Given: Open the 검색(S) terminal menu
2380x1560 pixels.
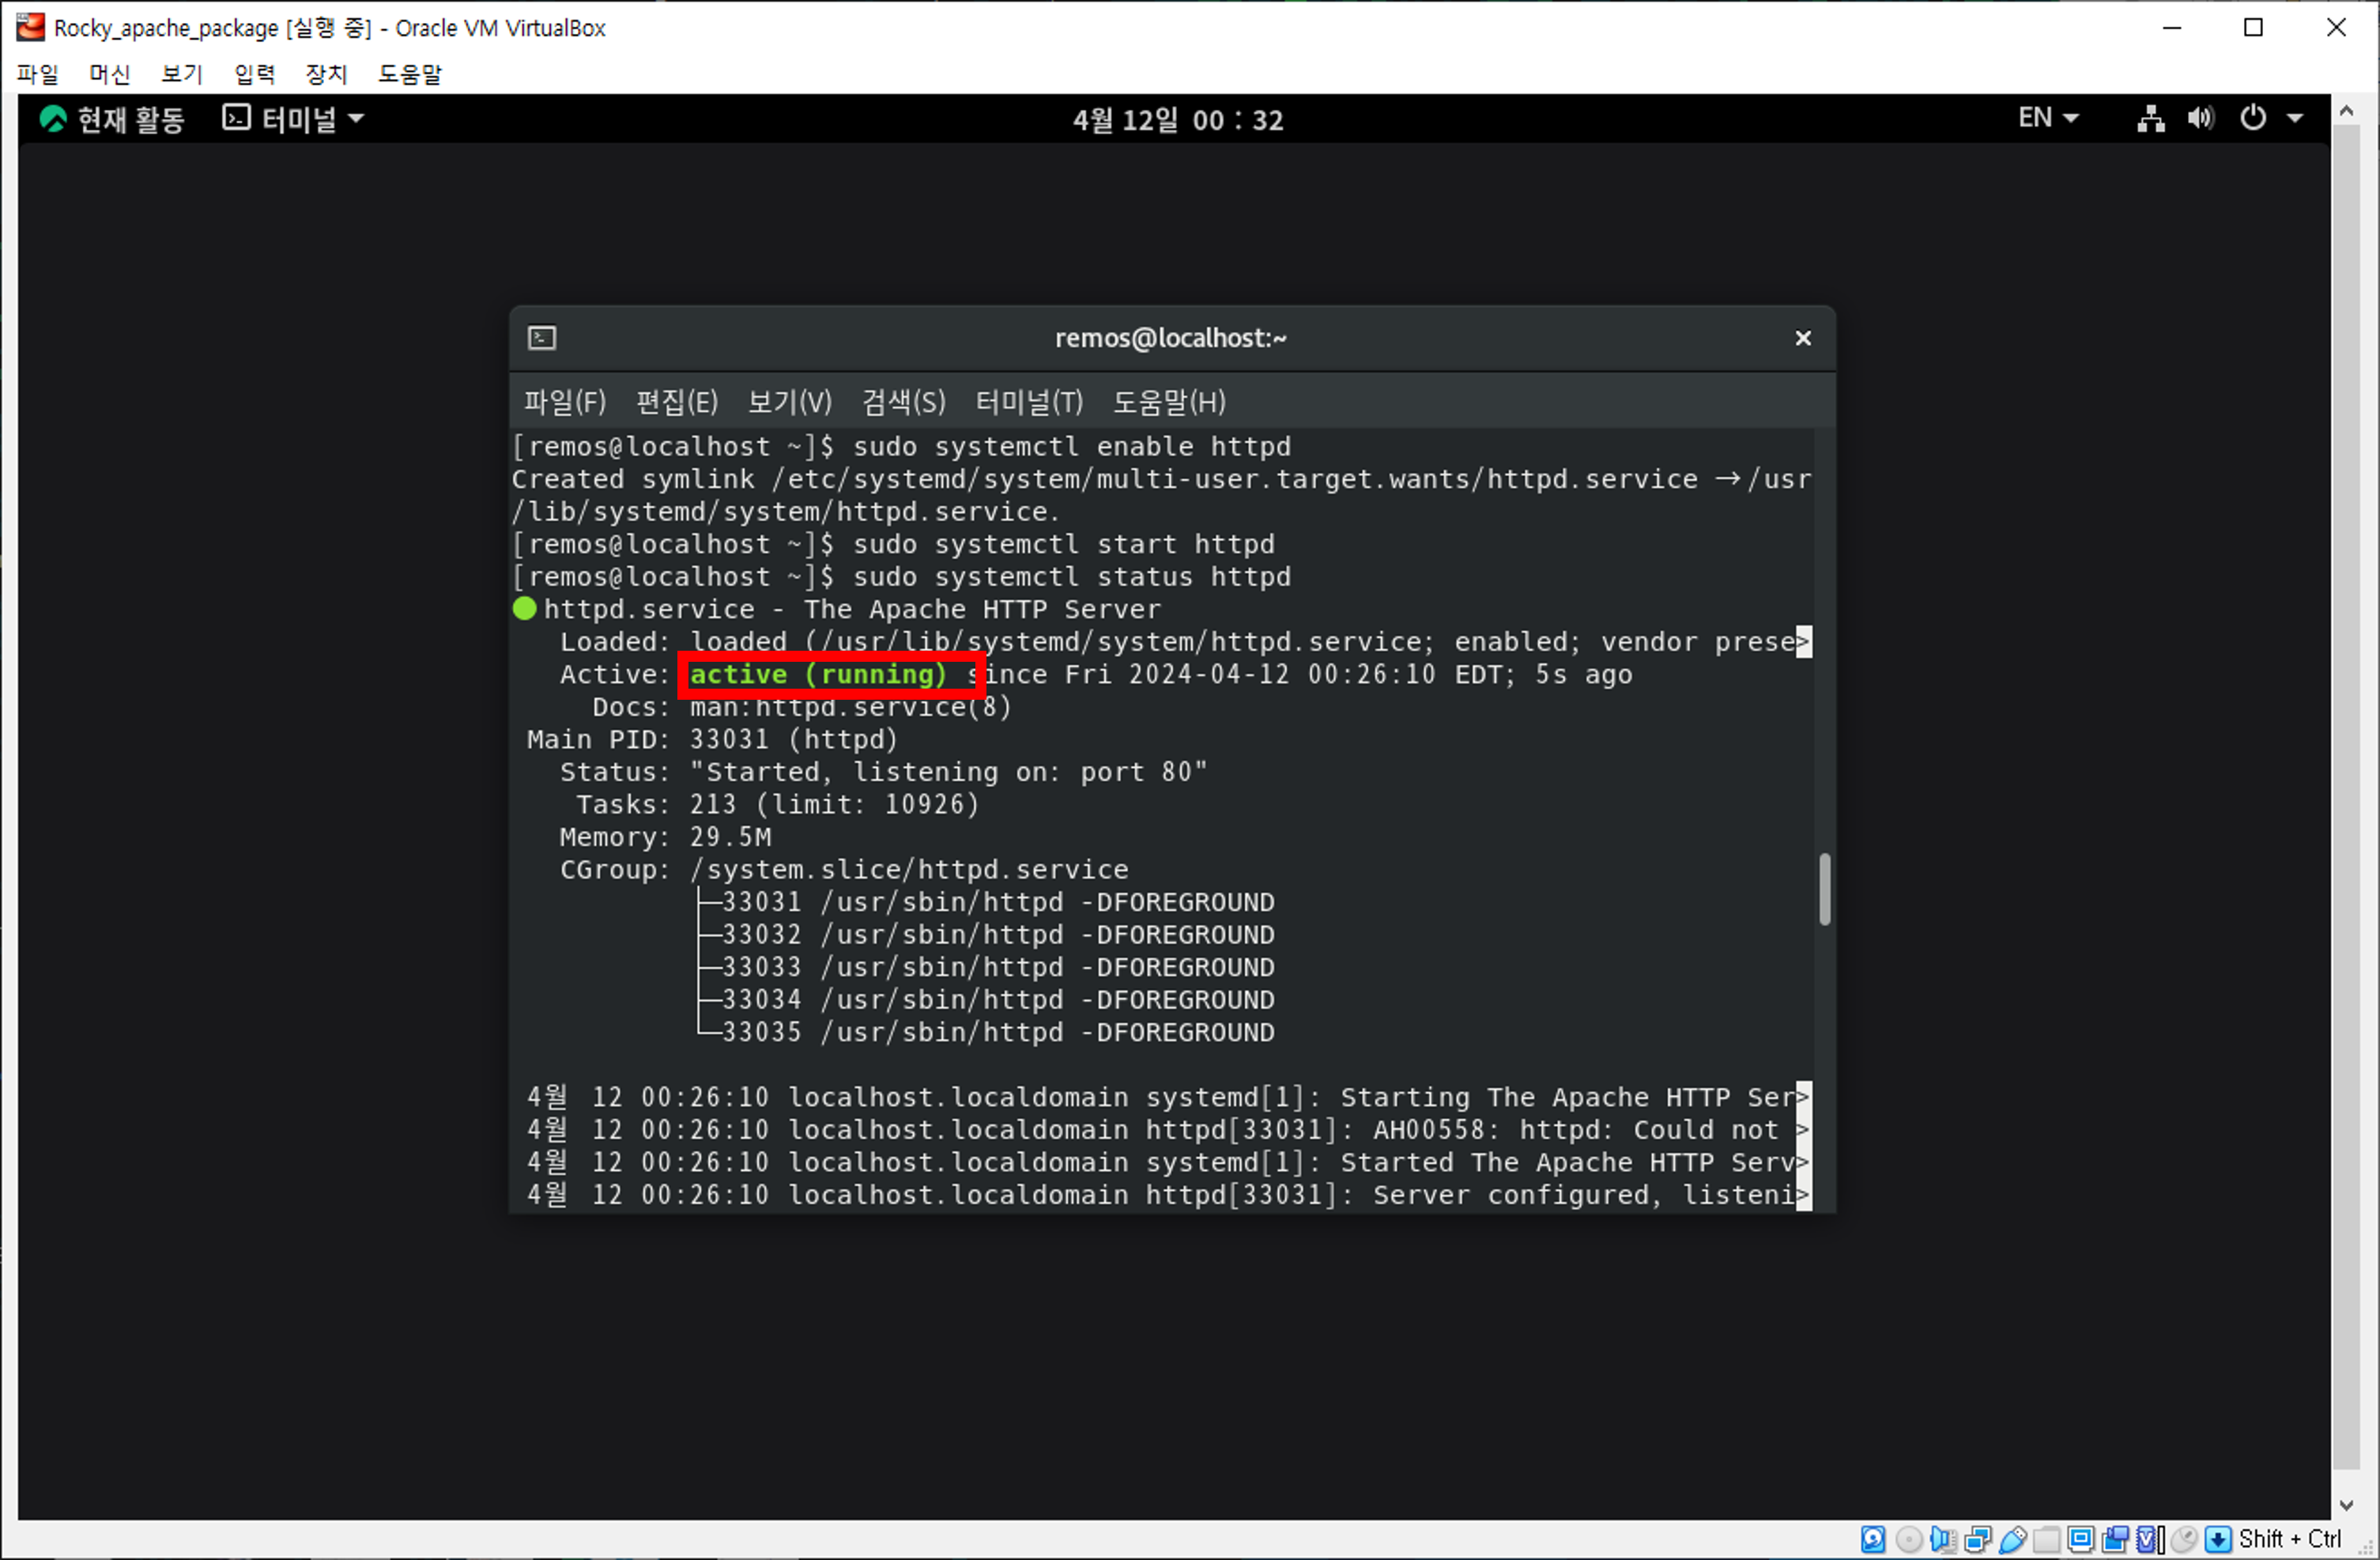Looking at the screenshot, I should pyautogui.click(x=903, y=402).
